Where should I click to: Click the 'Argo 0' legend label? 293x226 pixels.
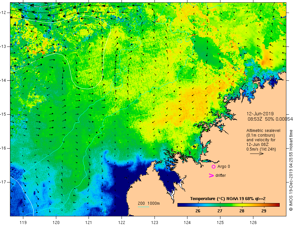tap(224, 167)
